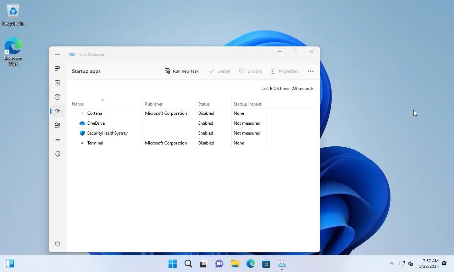Open the Performance page in sidebar

57,83
